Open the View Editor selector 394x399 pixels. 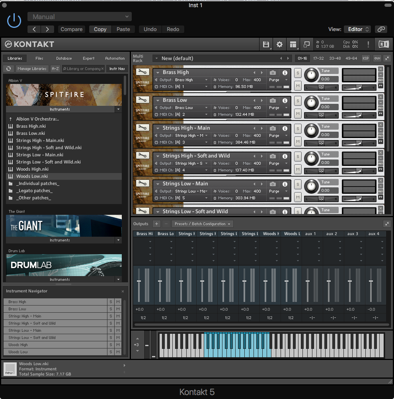[x=357, y=29]
